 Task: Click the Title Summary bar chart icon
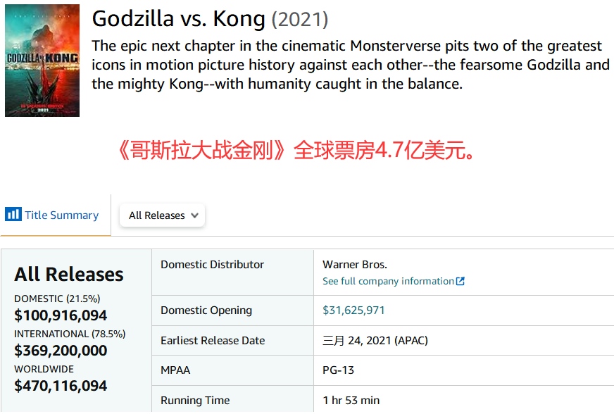(13, 214)
